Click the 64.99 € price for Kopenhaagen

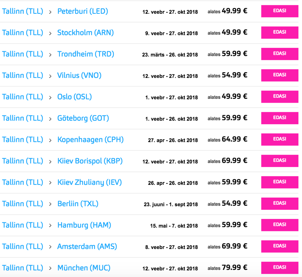coord(234,139)
